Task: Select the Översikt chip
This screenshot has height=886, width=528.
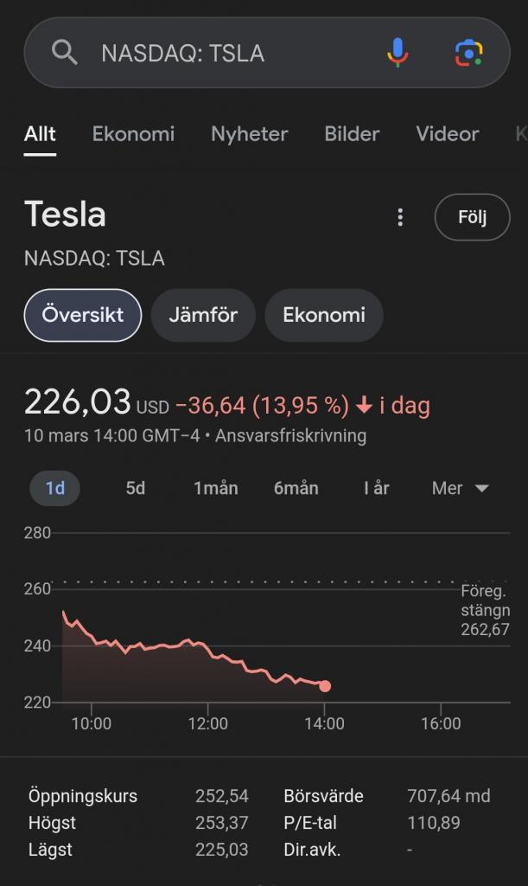Action: click(x=83, y=315)
